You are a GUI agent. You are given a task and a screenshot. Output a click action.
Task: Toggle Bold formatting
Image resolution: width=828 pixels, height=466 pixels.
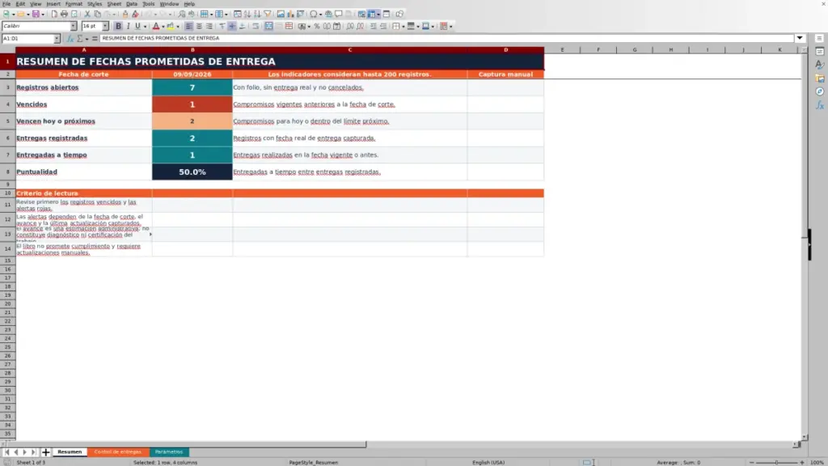click(x=118, y=27)
